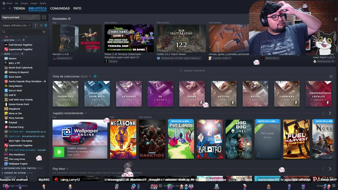Select The Long Drive in sidebar
Screen dimensions: 338x190
(x=17, y=159)
